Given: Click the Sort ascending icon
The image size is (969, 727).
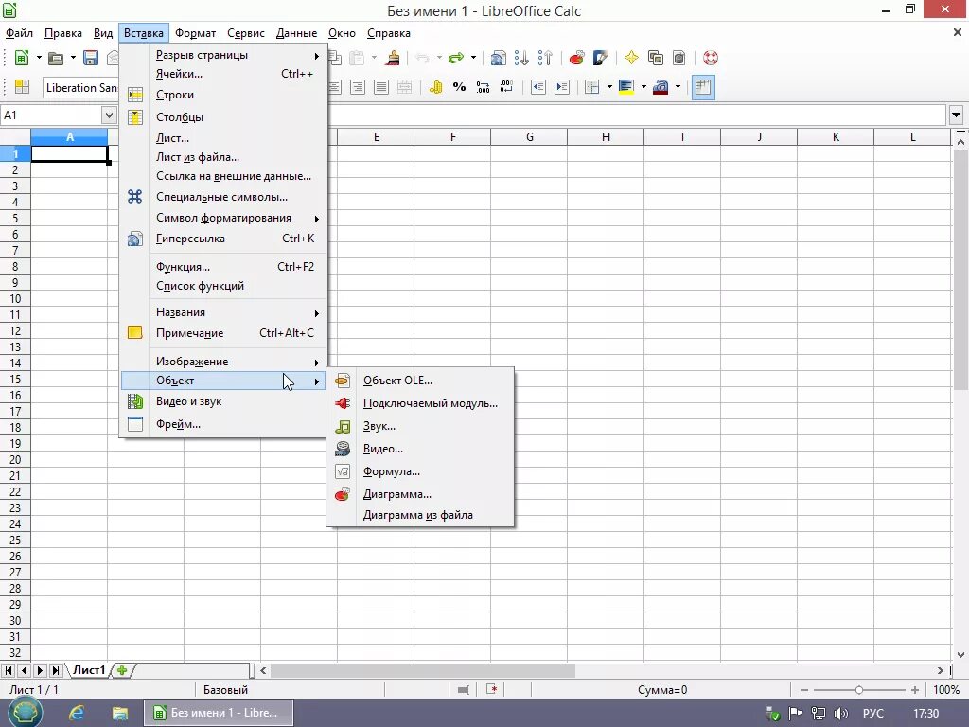Looking at the screenshot, I should pyautogui.click(x=521, y=58).
